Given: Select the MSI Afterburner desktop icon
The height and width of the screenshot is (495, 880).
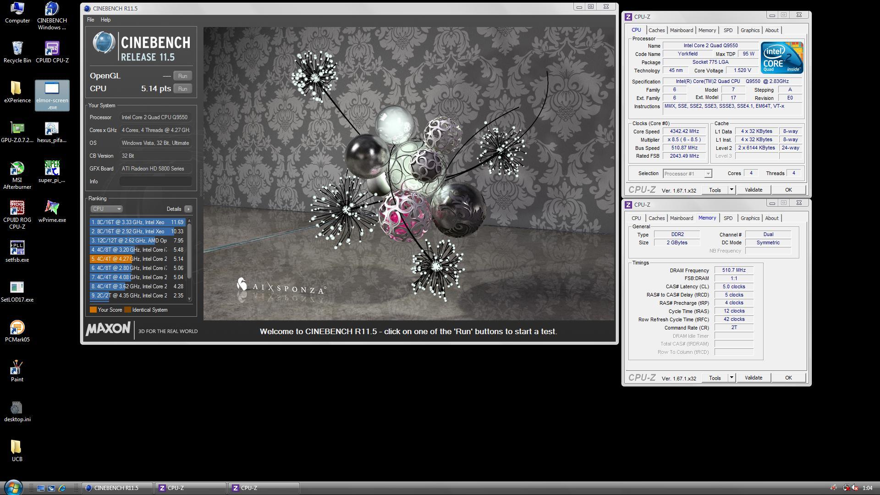Looking at the screenshot, I should point(17,175).
